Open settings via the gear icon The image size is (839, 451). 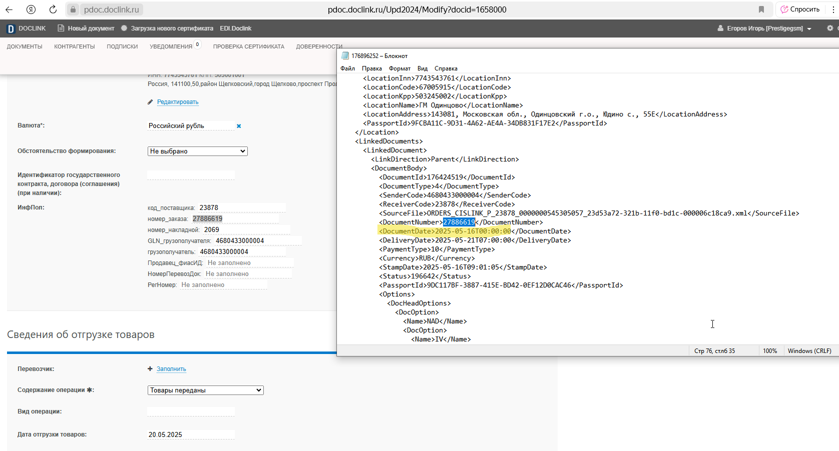[x=830, y=28]
